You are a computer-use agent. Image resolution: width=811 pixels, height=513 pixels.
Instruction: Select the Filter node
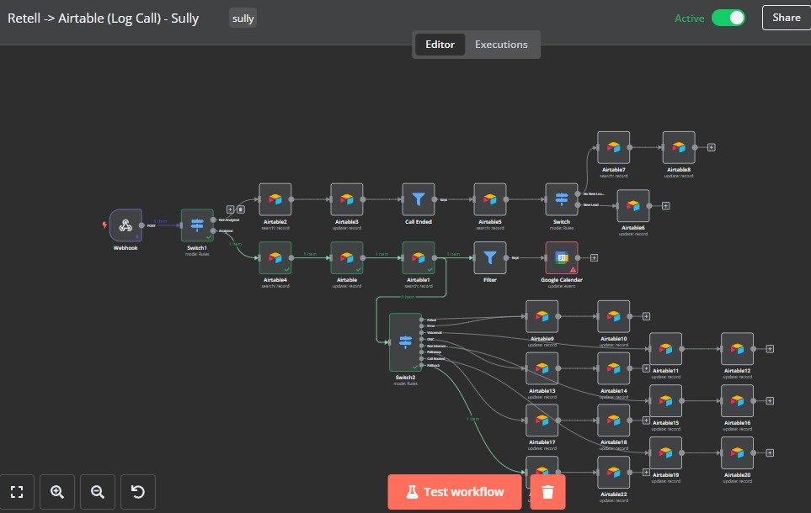(490, 257)
